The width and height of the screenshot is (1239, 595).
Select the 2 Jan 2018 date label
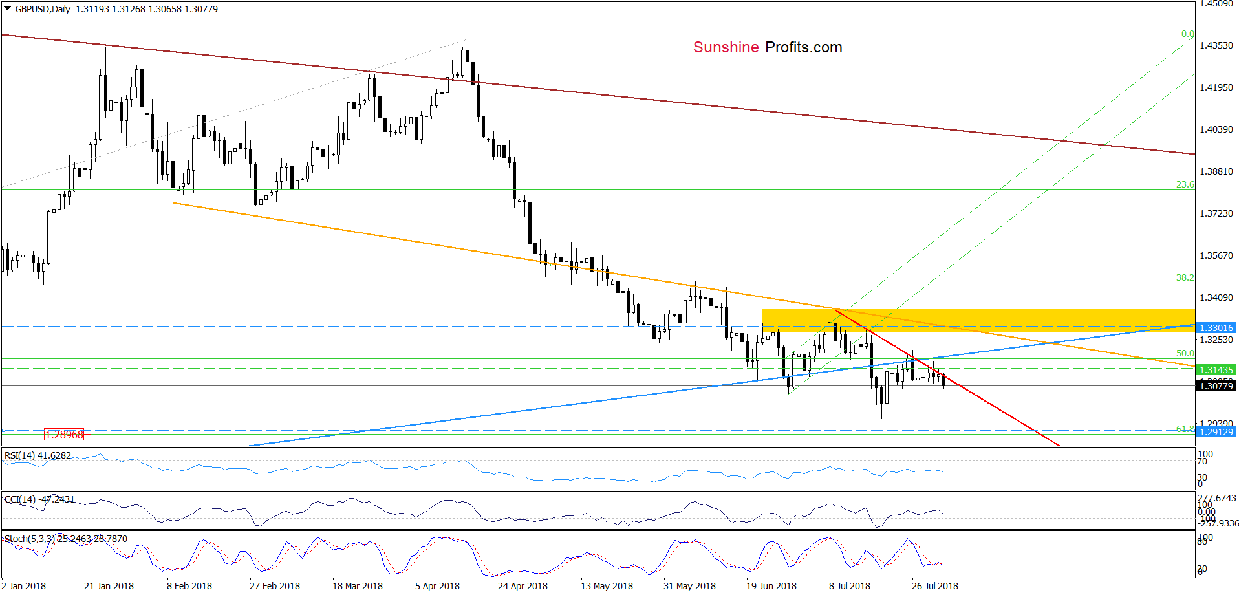24,586
